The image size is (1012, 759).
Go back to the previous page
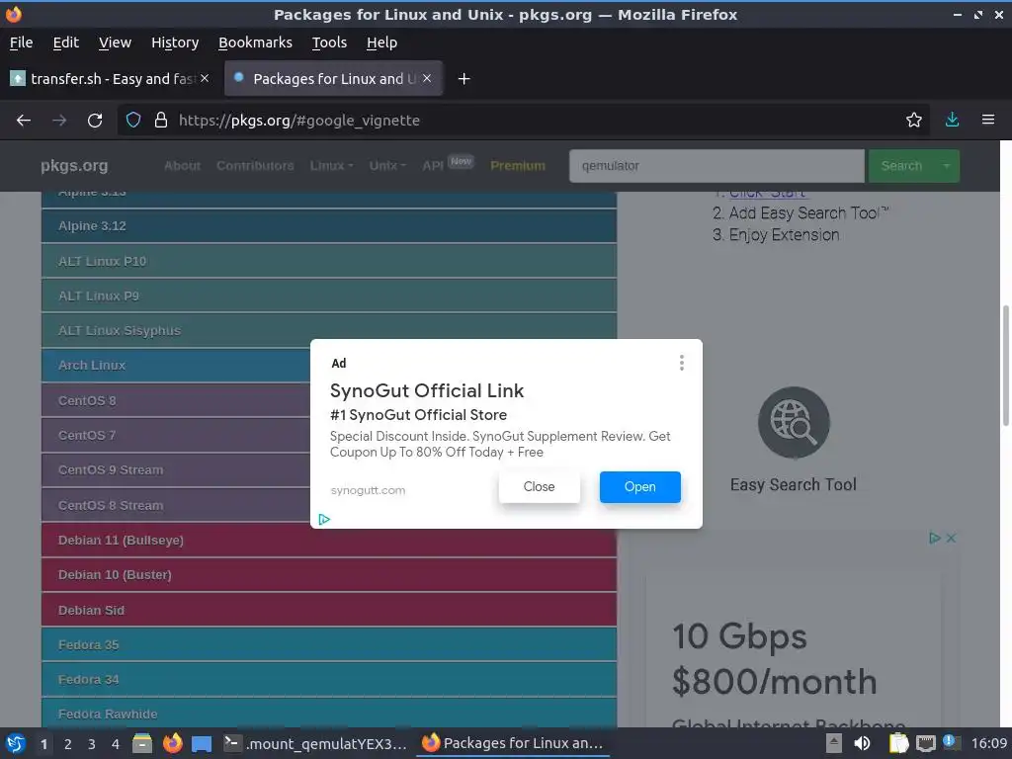pyautogui.click(x=24, y=120)
